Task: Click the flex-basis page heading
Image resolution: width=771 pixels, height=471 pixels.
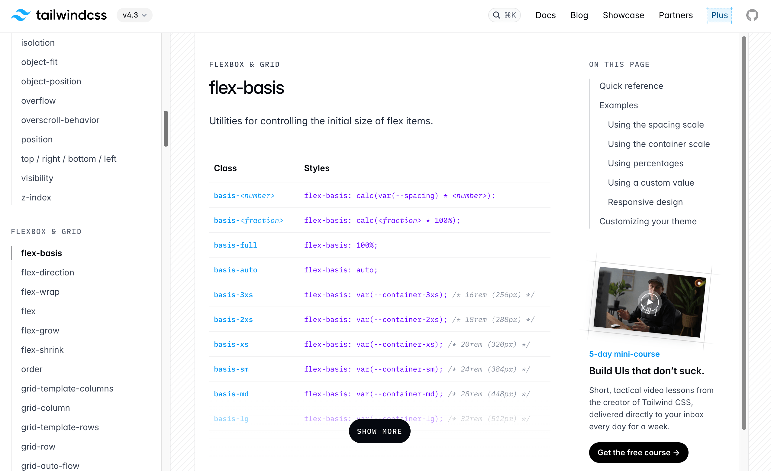Action: tap(247, 87)
